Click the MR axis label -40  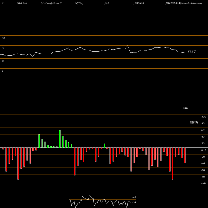(x=203, y=163)
